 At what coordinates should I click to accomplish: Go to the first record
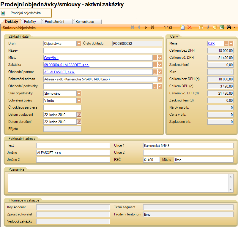pos(132,28)
